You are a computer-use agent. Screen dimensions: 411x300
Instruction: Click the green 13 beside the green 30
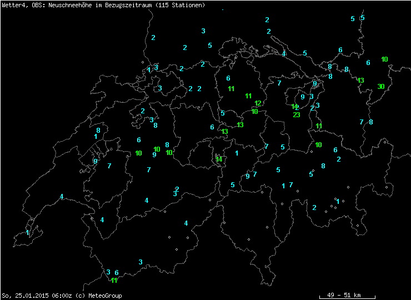(360, 81)
